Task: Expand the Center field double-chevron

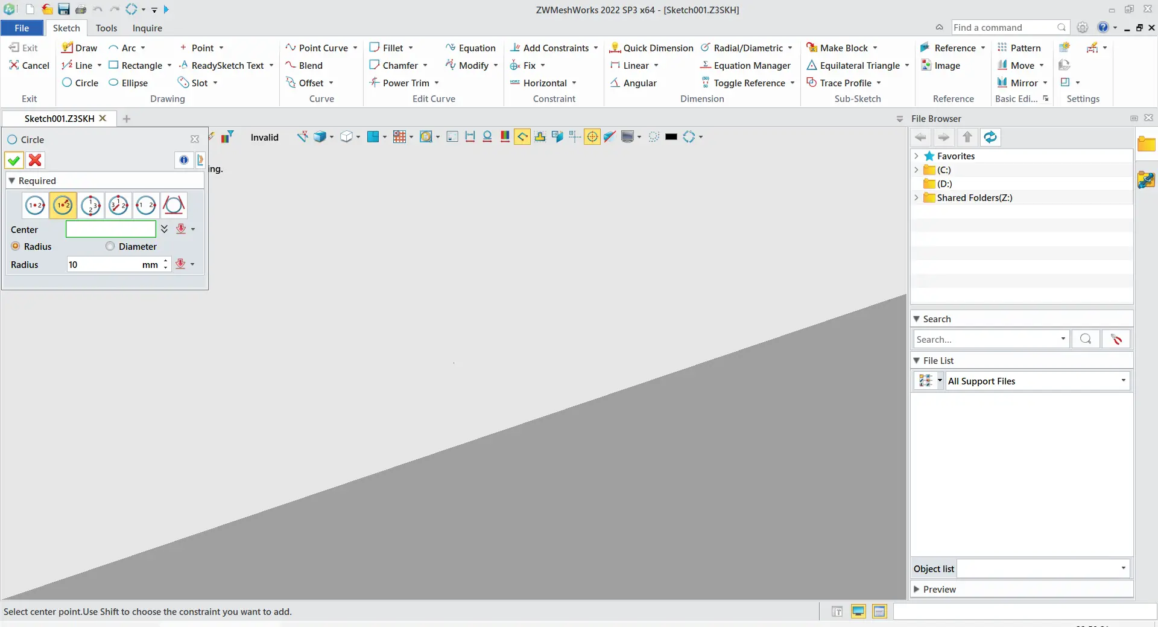Action: click(164, 229)
